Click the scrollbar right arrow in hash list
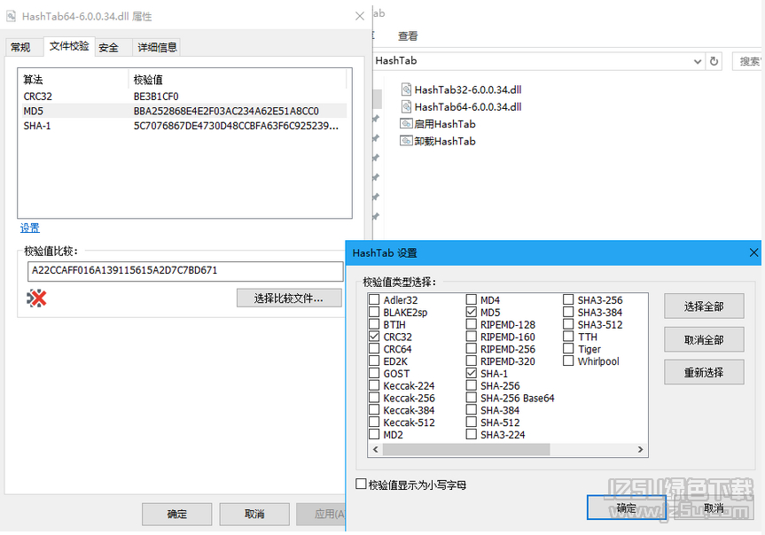The image size is (765, 535). (640, 449)
